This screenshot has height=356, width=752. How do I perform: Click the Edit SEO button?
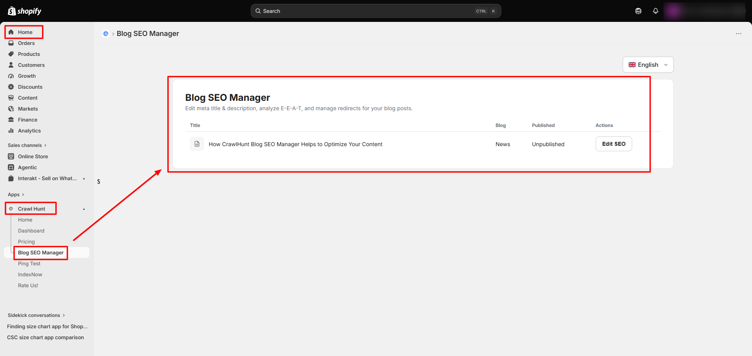614,144
